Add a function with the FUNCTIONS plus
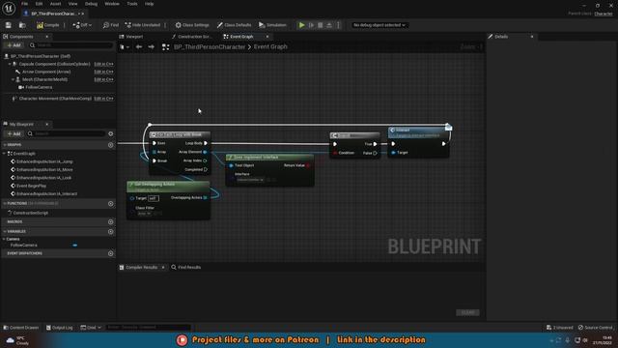Image resolution: width=618 pixels, height=348 pixels. 111,204
